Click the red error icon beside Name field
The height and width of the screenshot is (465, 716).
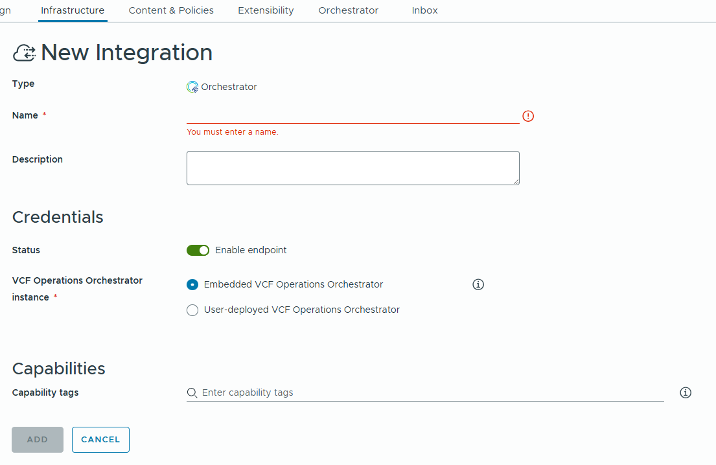(x=528, y=116)
